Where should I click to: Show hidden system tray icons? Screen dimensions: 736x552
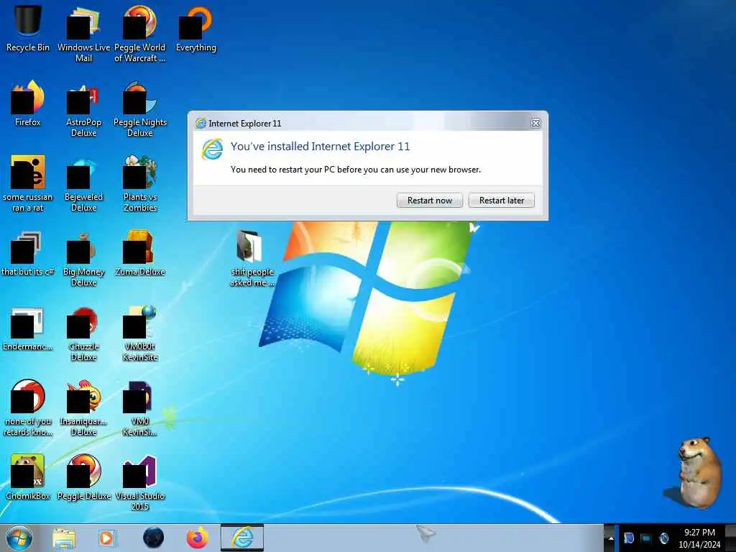tap(611, 538)
